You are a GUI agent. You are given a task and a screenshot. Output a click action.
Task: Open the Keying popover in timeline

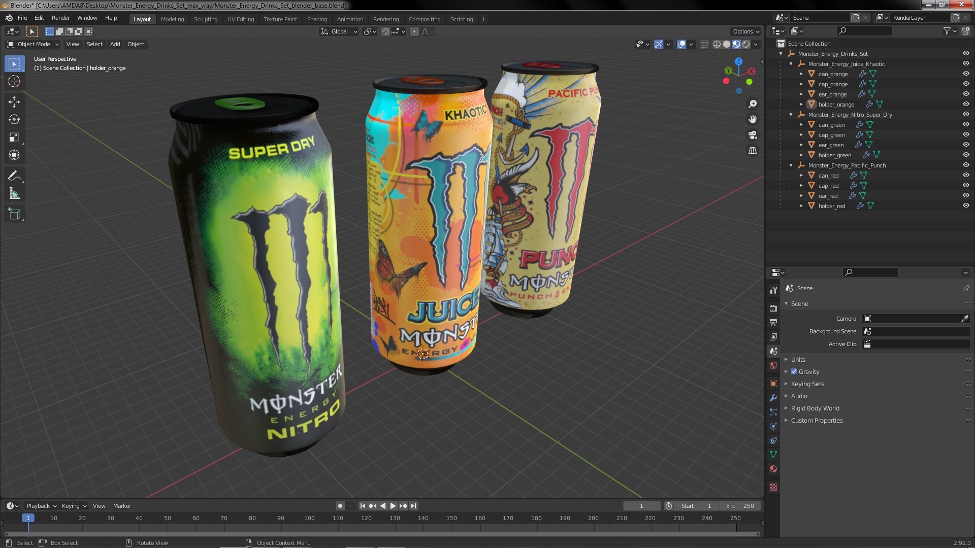[74, 506]
